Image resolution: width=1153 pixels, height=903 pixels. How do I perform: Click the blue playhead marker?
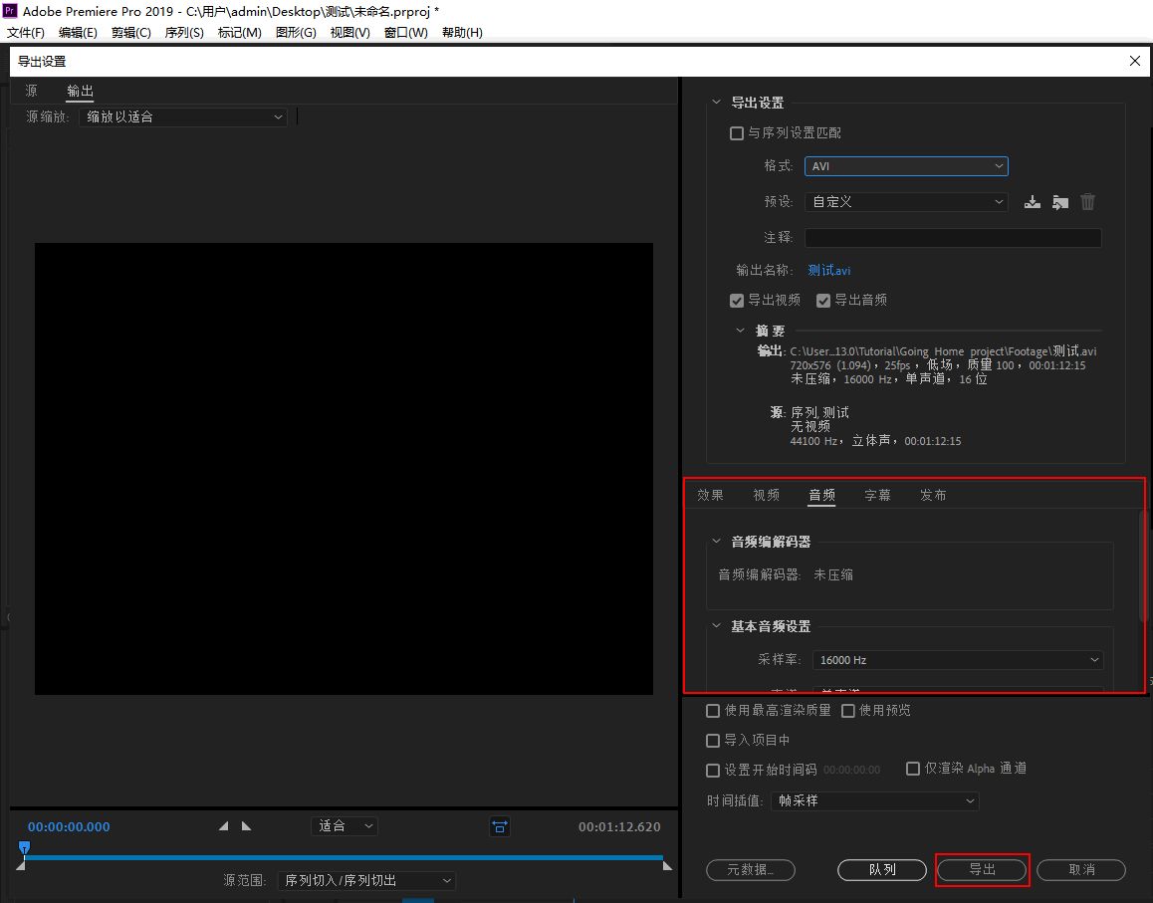24,848
